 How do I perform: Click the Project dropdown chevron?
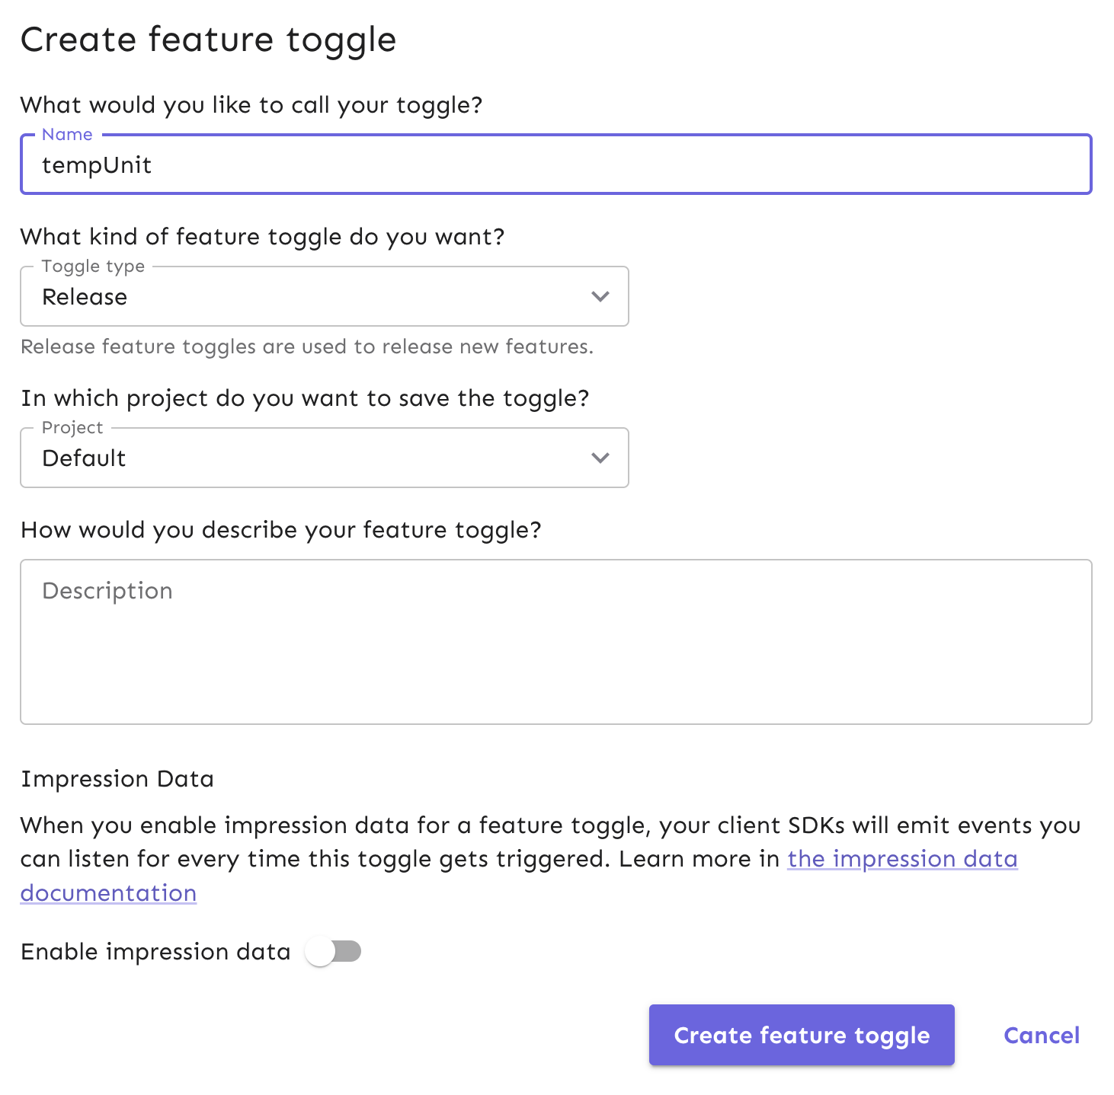pyautogui.click(x=600, y=458)
